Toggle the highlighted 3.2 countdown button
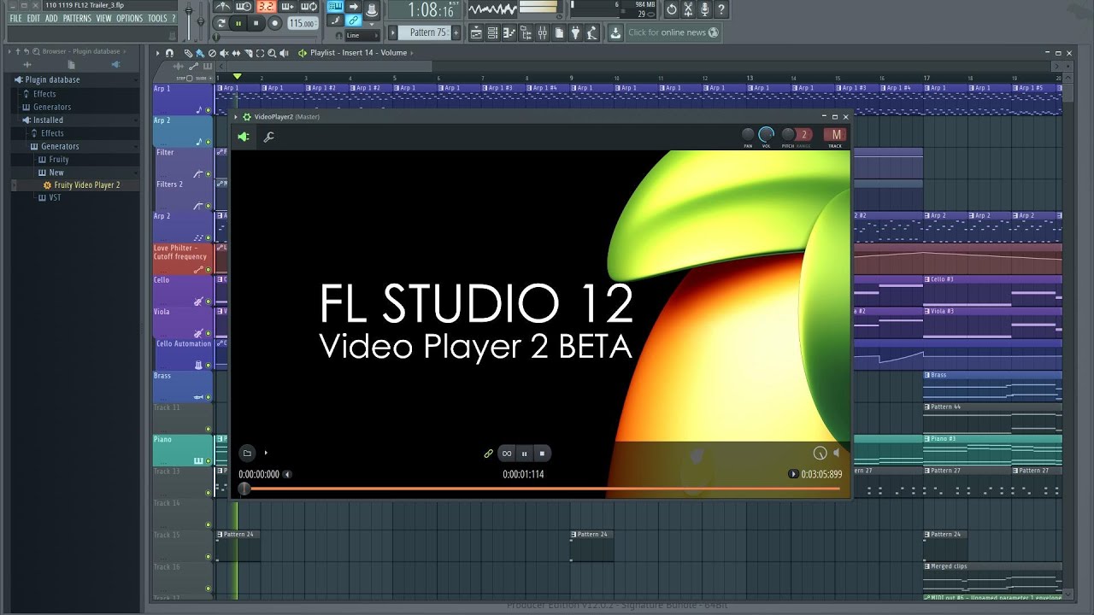Viewport: 1094px width, 615px height. (267, 7)
